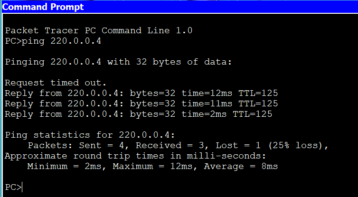
Task: Click the 'Packet Tracer PC Command Line 1.0' banner
Action: [x=99, y=30]
